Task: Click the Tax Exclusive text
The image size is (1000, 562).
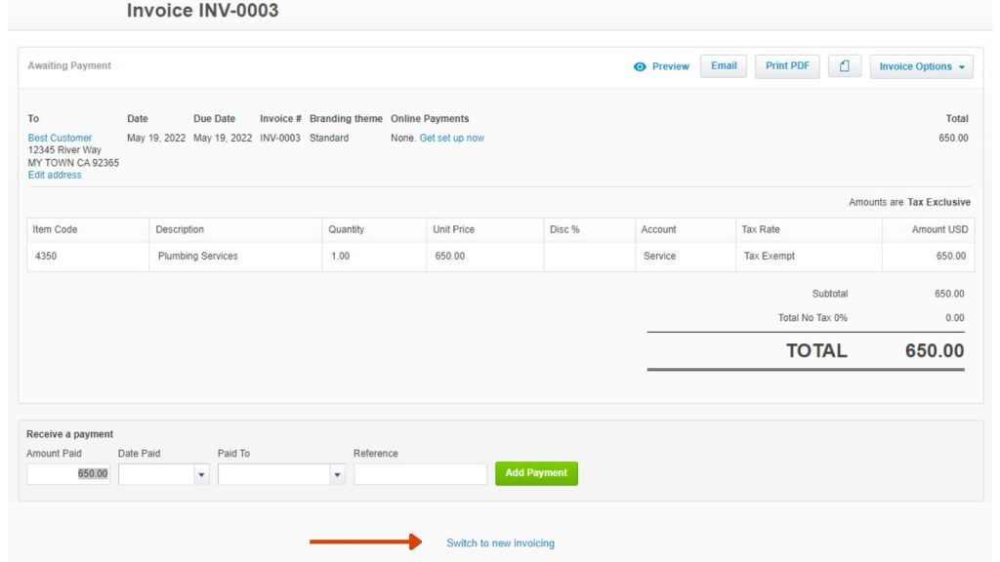Action: tap(938, 202)
